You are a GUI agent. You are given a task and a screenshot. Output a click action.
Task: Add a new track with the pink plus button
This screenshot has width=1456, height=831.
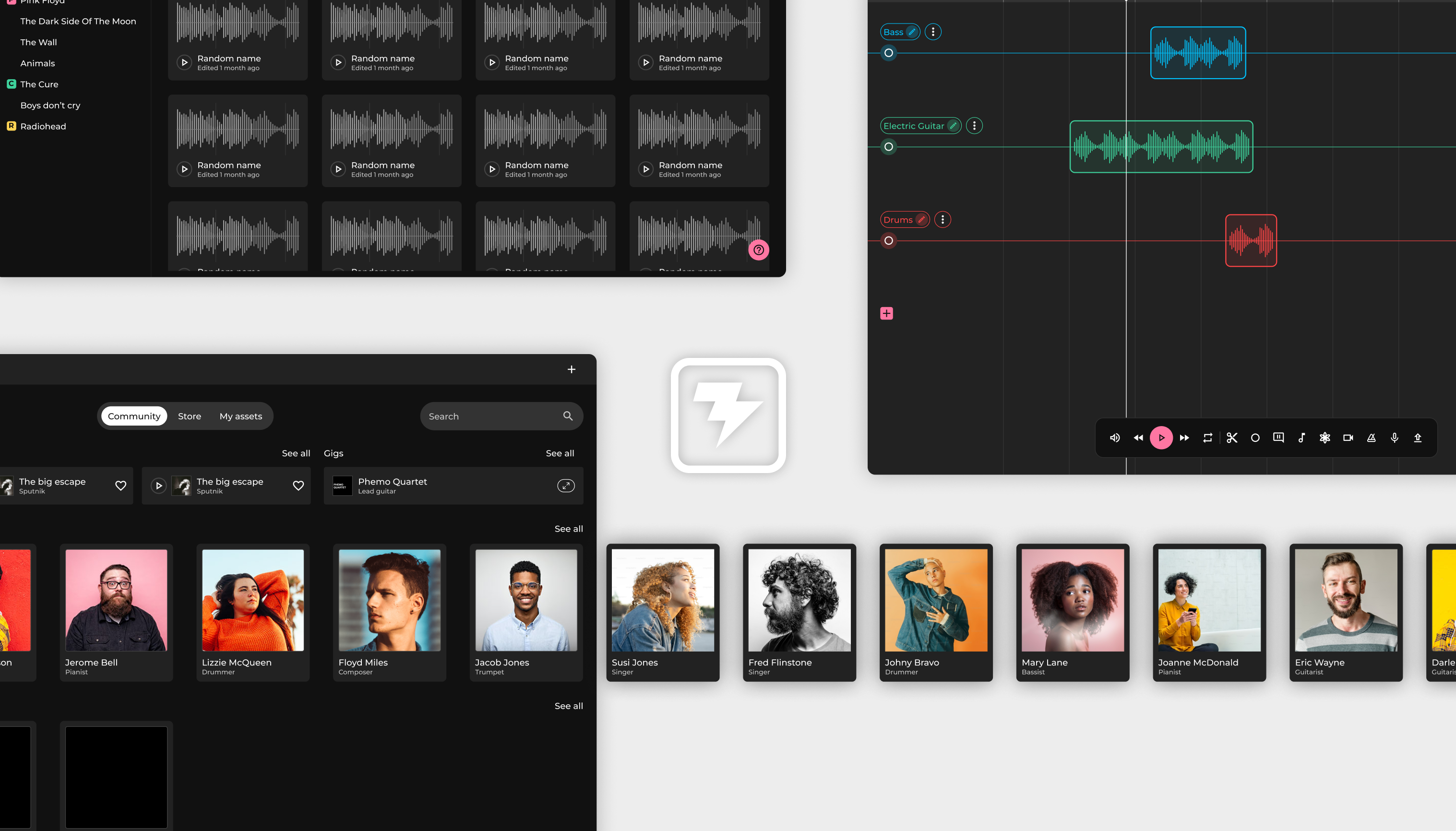(886, 313)
